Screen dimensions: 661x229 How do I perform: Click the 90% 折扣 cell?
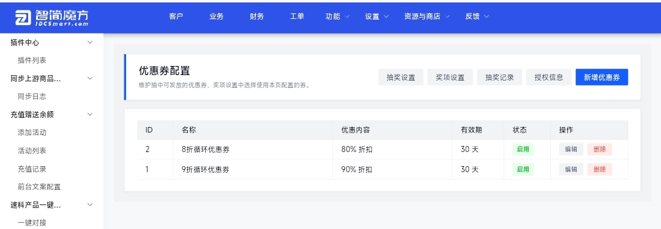[392, 169]
